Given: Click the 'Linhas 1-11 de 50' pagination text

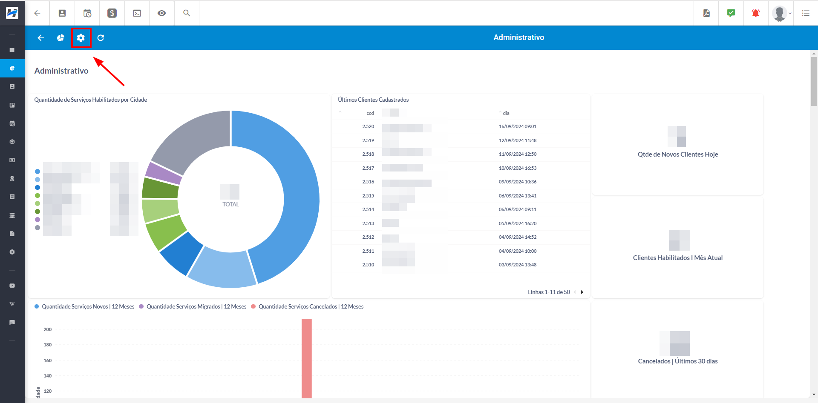Looking at the screenshot, I should (549, 292).
